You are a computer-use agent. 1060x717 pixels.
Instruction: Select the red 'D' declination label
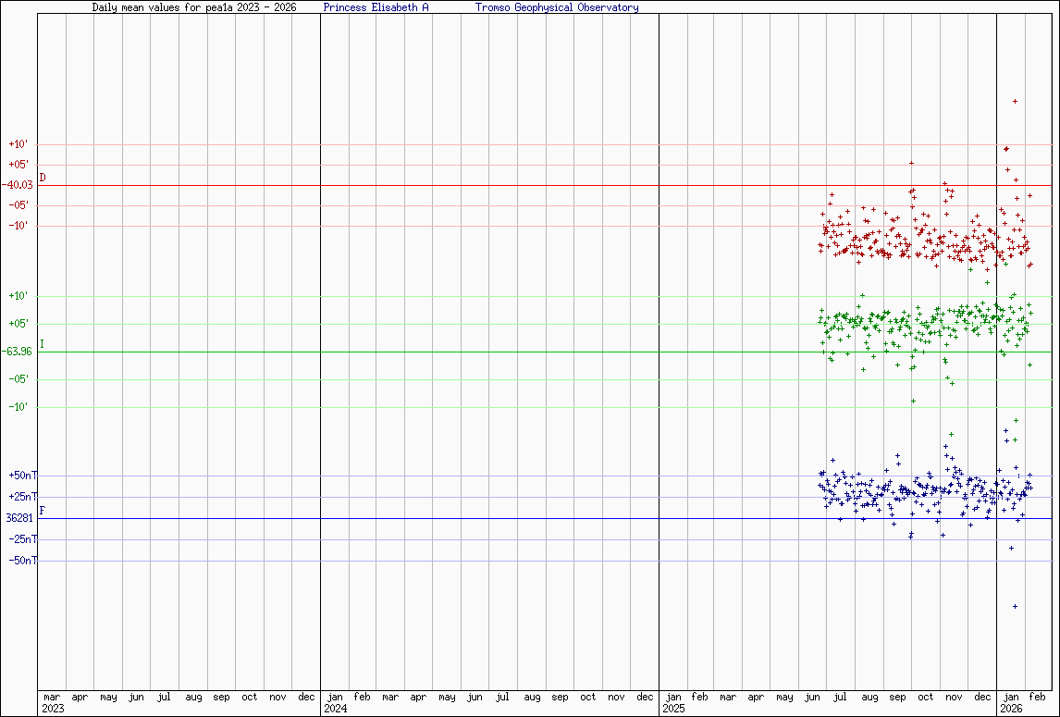coord(43,178)
